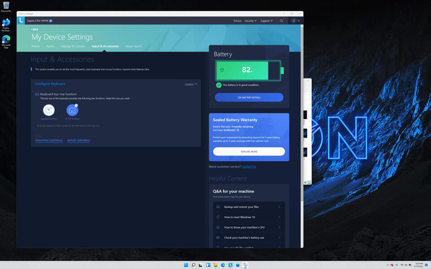Click the help icon next to End Date
The height and width of the screenshot is (269, 431).
pos(238,130)
